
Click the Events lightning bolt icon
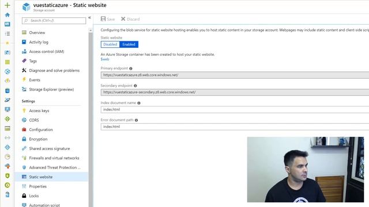[24, 79]
